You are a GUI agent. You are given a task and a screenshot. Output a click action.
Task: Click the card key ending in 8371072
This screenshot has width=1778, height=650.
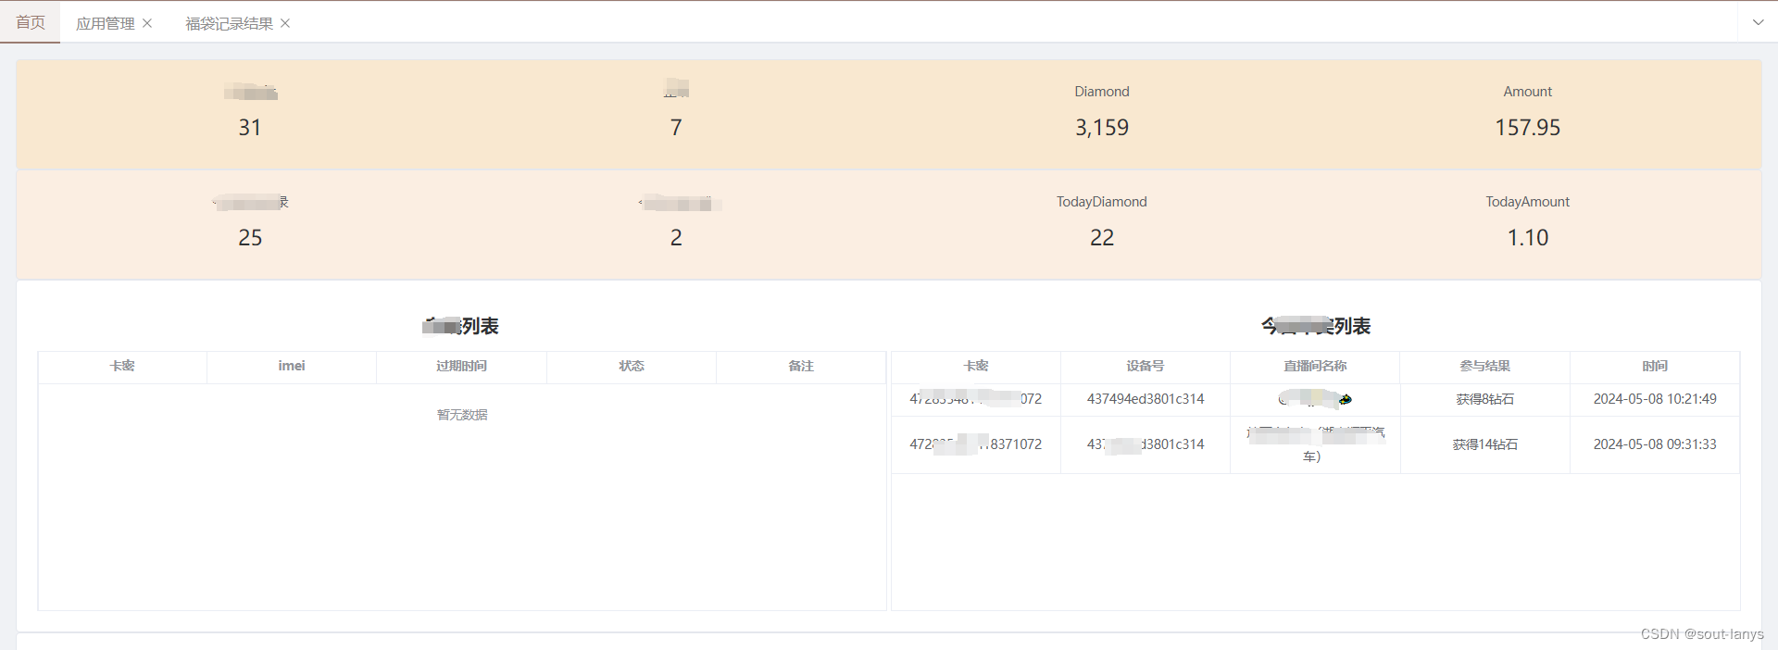[x=976, y=444]
